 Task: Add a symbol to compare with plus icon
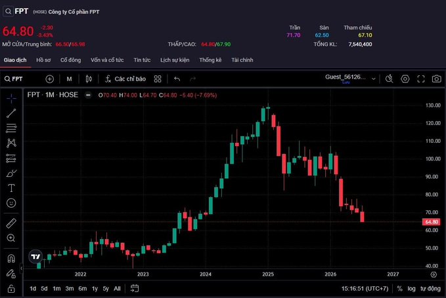[x=49, y=79]
